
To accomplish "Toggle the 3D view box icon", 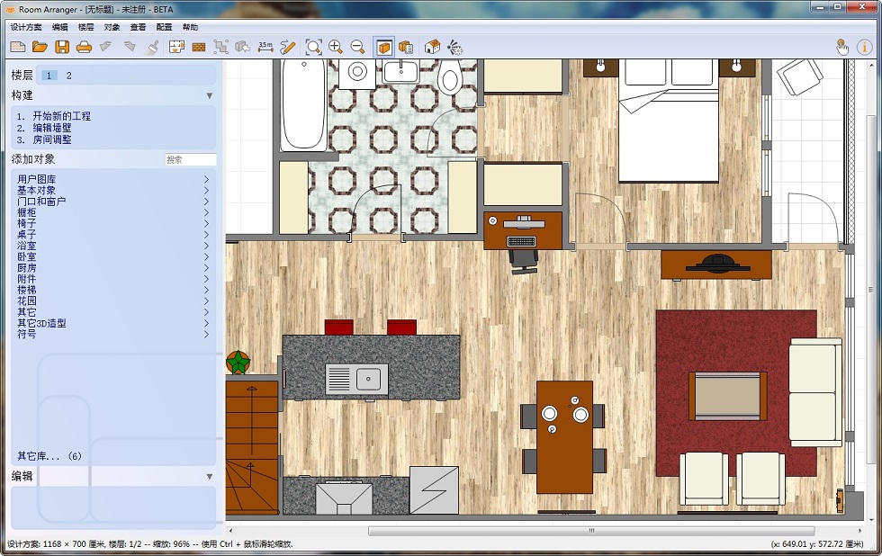I will pos(384,47).
